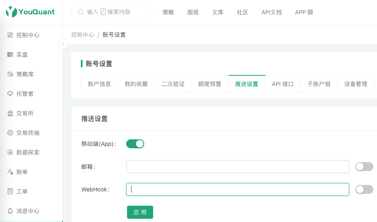Open the 我的收藏 tab
Screen dimensions: 377x222
tap(136, 84)
